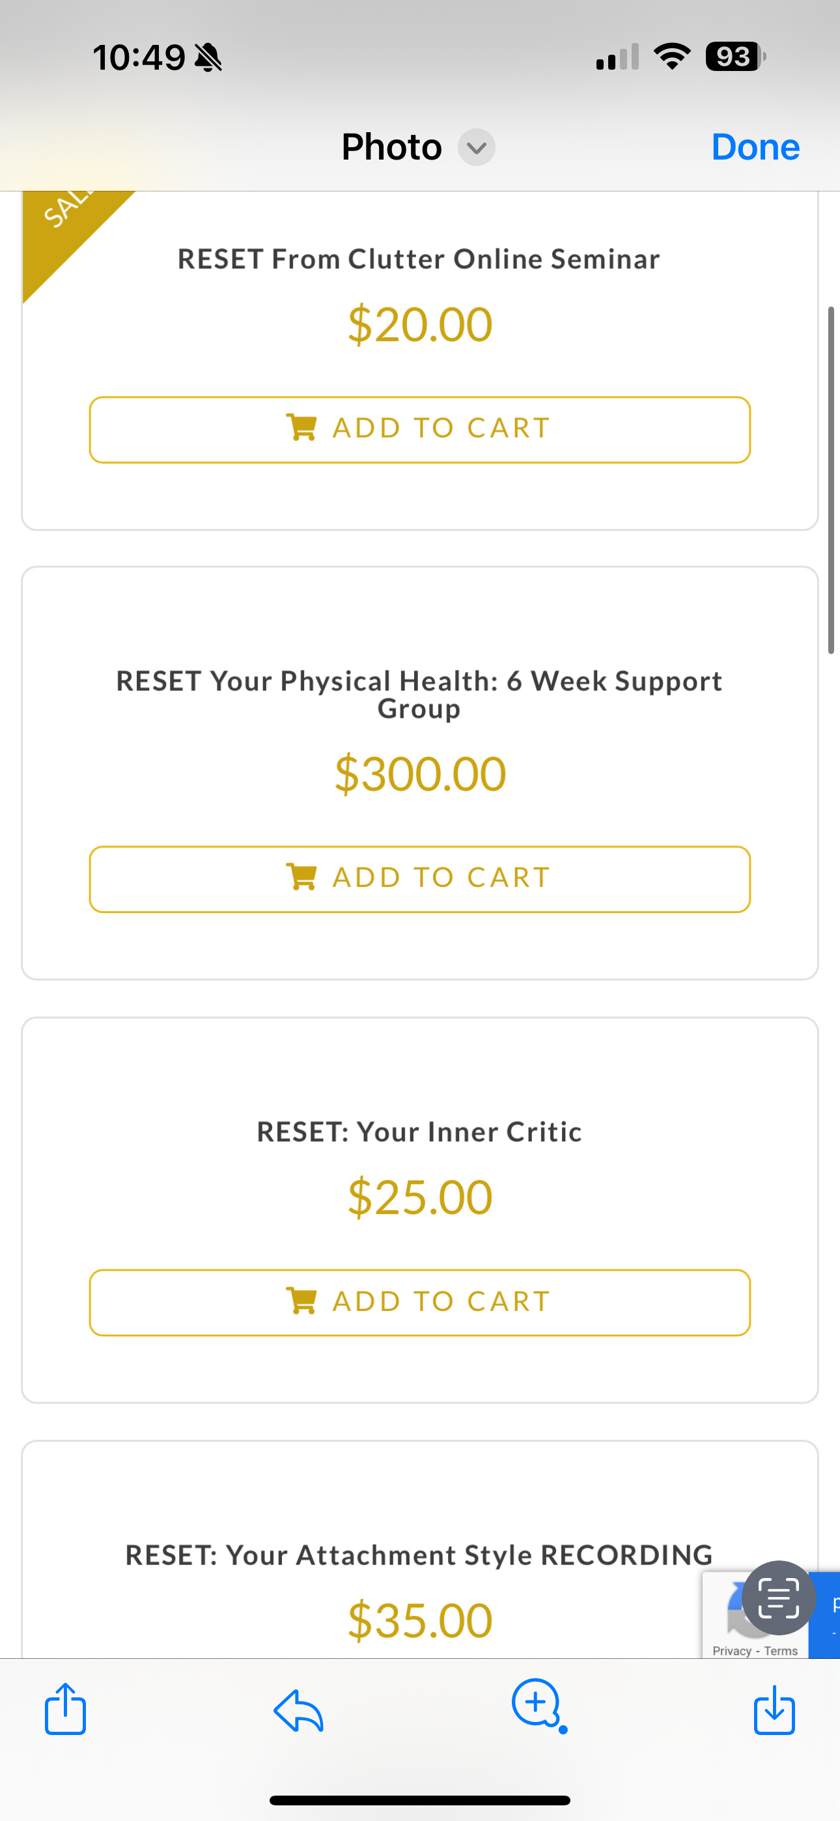The width and height of the screenshot is (840, 1821).
Task: Add RESET From Clutter Seminar to cart
Action: click(419, 429)
